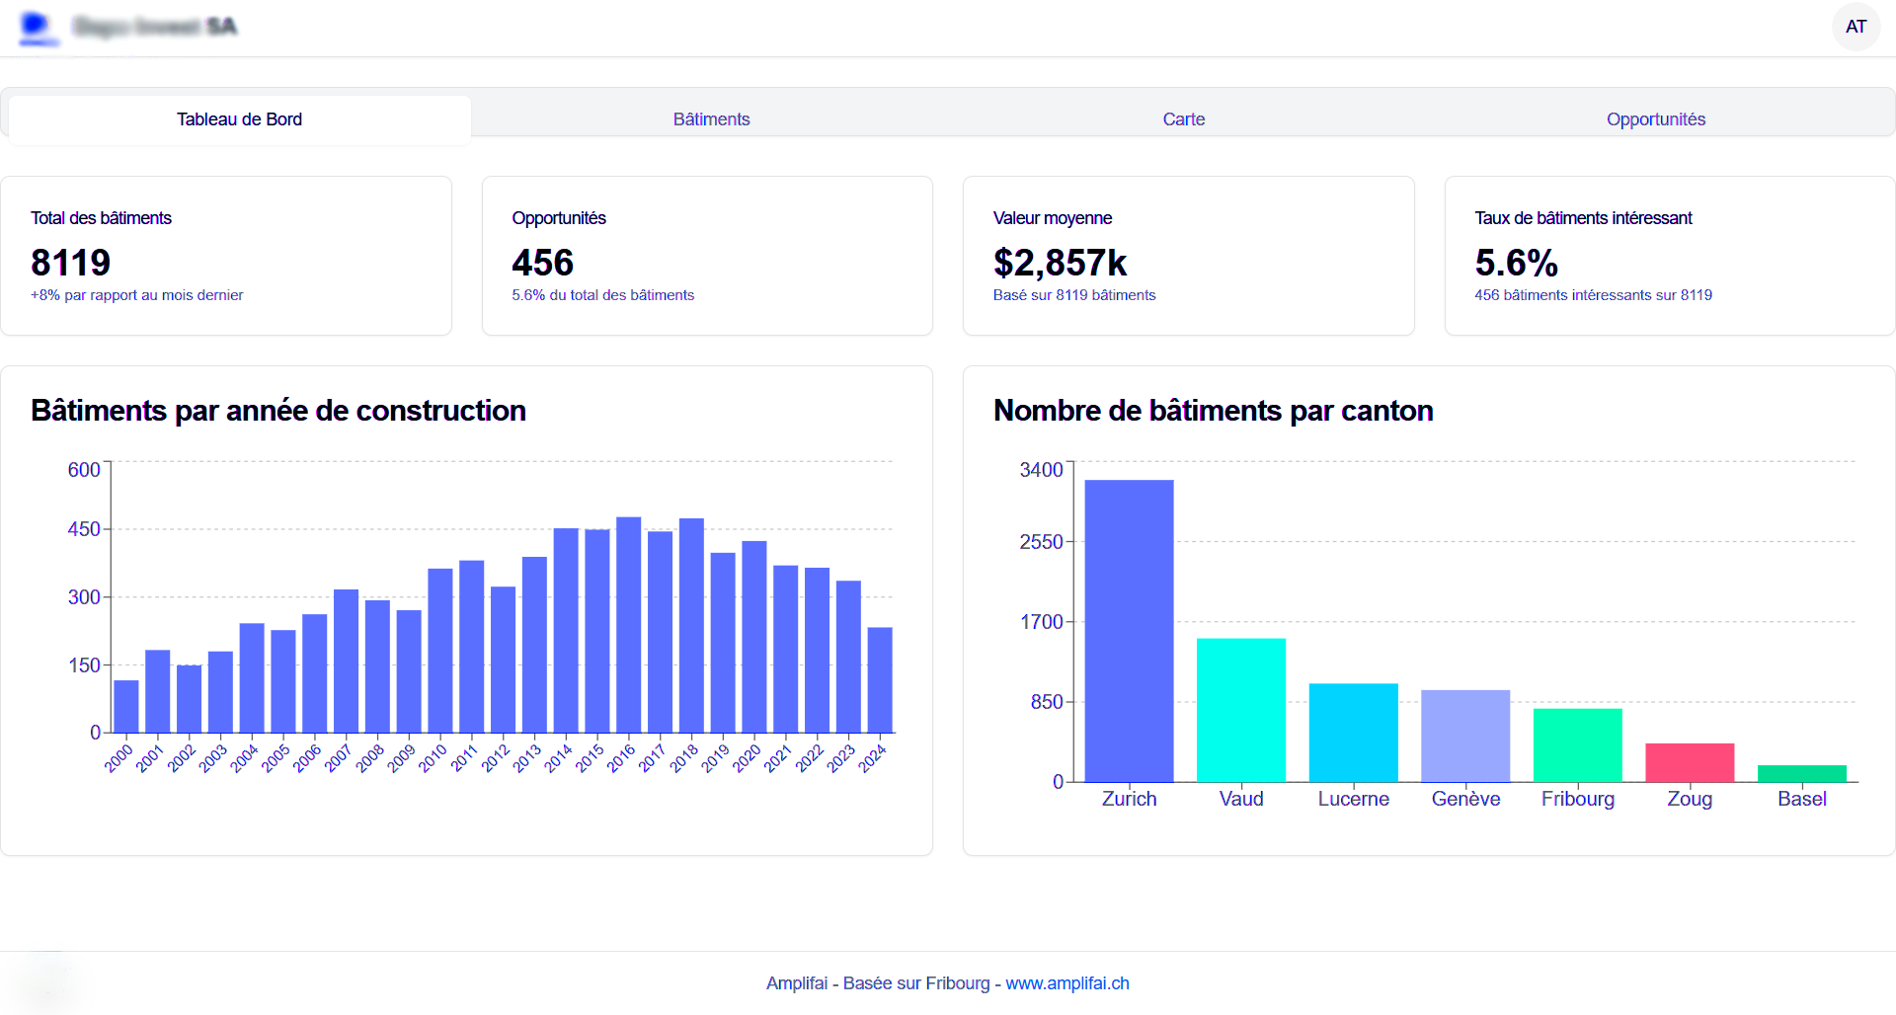
Task: Select the Opportunités 456 stat card
Action: coord(707,255)
